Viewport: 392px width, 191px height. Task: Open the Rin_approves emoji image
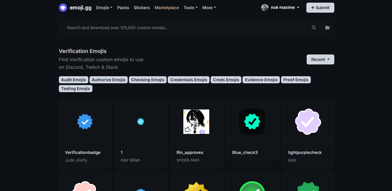point(196,122)
